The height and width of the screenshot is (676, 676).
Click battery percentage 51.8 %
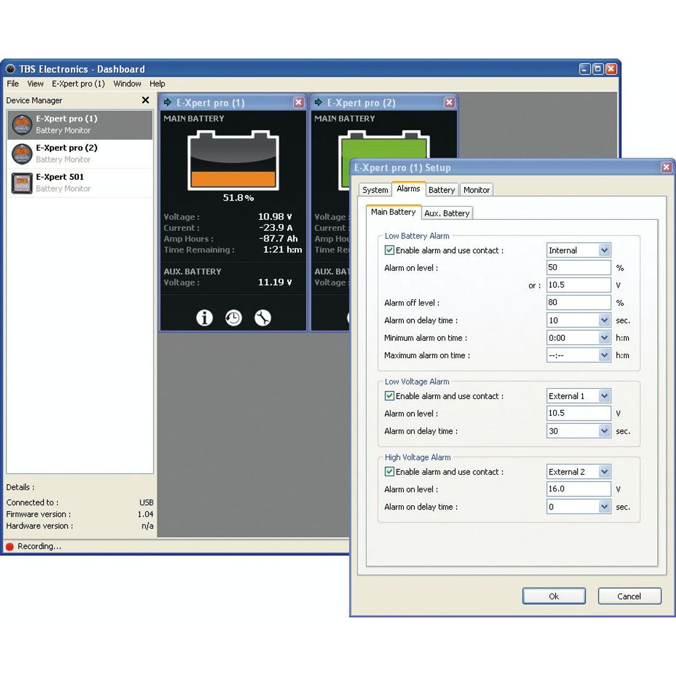(x=238, y=197)
